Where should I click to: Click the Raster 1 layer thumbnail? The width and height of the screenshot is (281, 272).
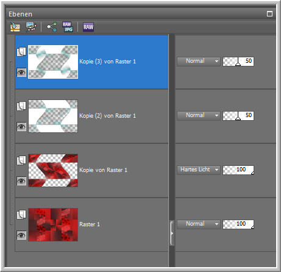click(x=53, y=224)
